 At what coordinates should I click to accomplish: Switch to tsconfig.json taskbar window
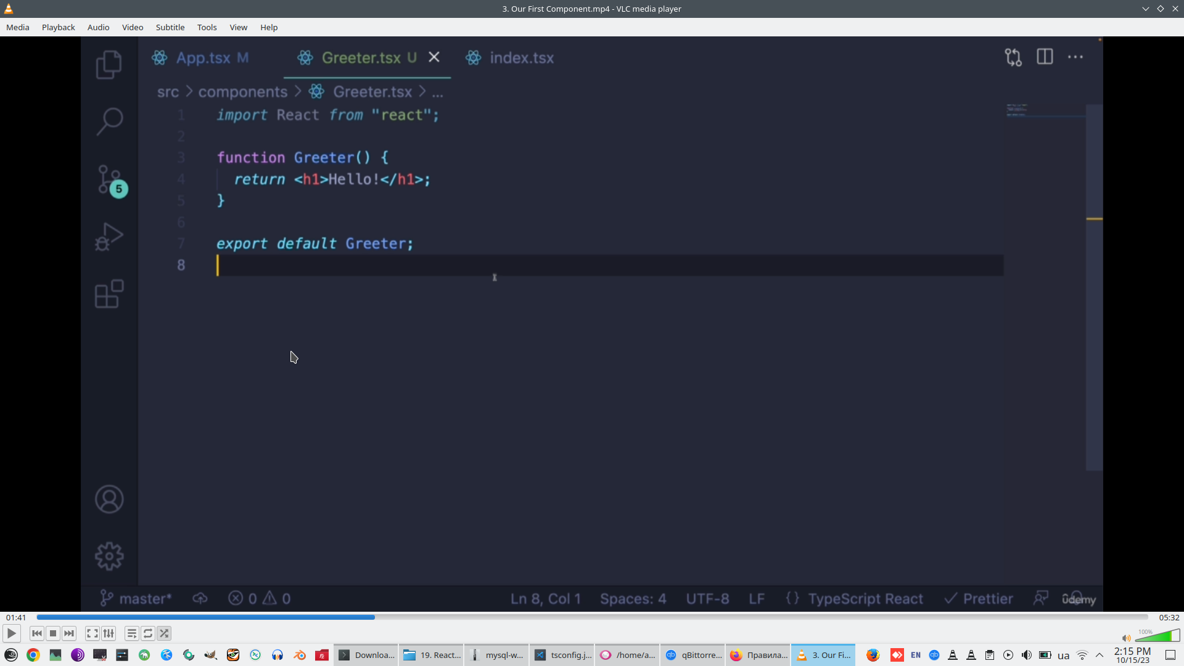point(562,655)
